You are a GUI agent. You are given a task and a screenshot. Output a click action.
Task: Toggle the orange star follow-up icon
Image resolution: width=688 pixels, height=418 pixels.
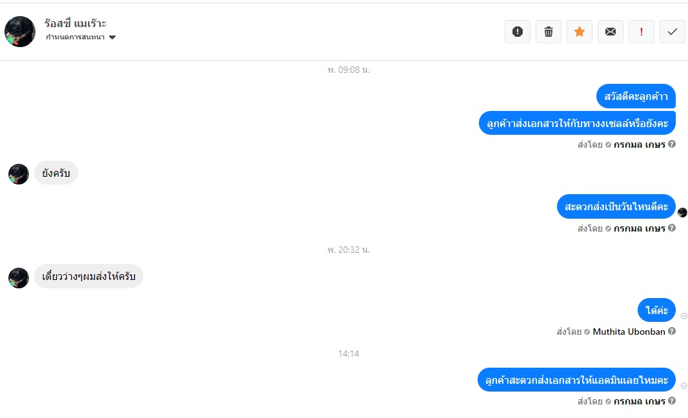click(x=580, y=32)
